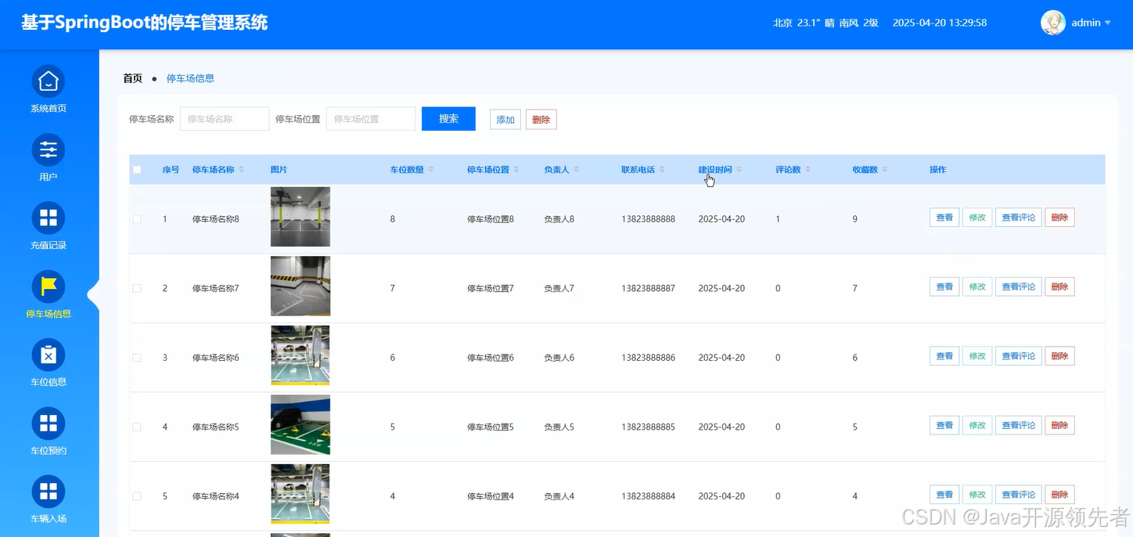Click the blue 搜索 button

pyautogui.click(x=448, y=119)
